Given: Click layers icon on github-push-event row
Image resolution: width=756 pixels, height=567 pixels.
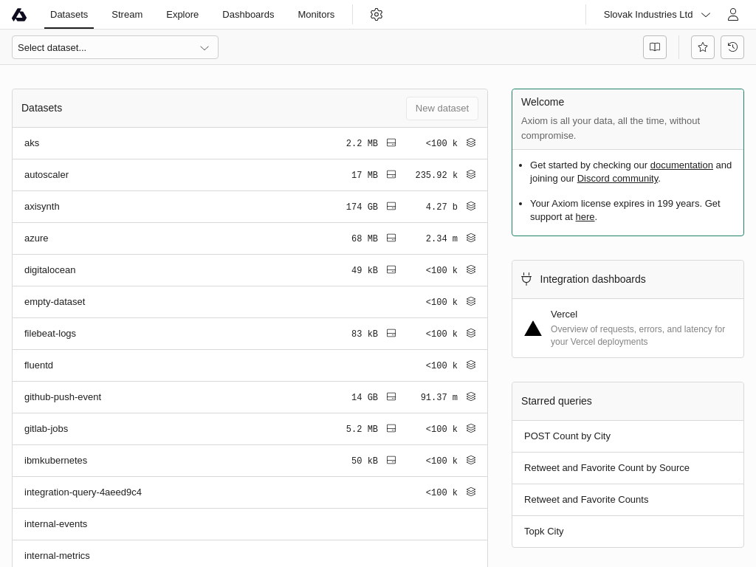Looking at the screenshot, I should [x=471, y=397].
